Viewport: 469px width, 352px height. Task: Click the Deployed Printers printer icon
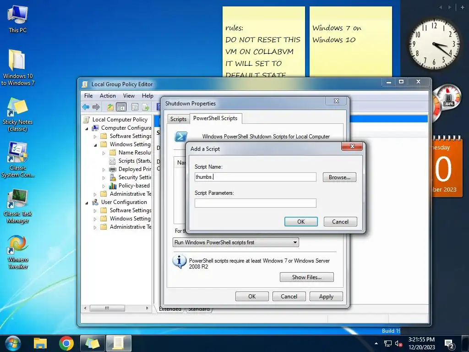(113, 169)
